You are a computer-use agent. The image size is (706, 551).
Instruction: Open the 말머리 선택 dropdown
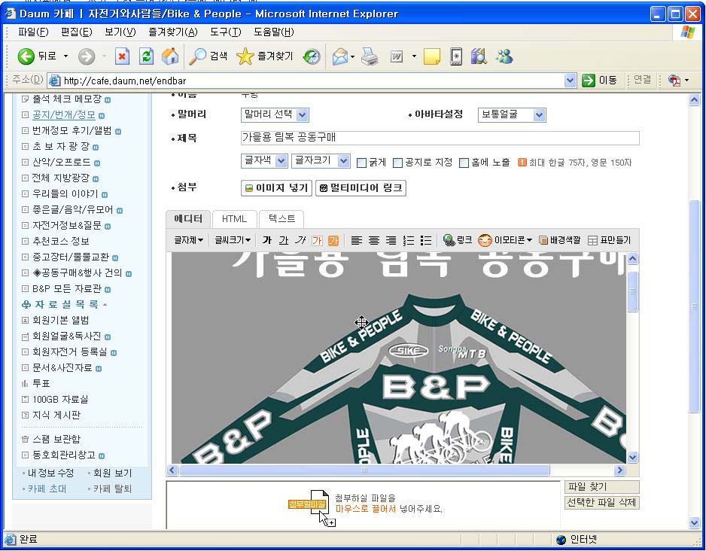tap(275, 114)
